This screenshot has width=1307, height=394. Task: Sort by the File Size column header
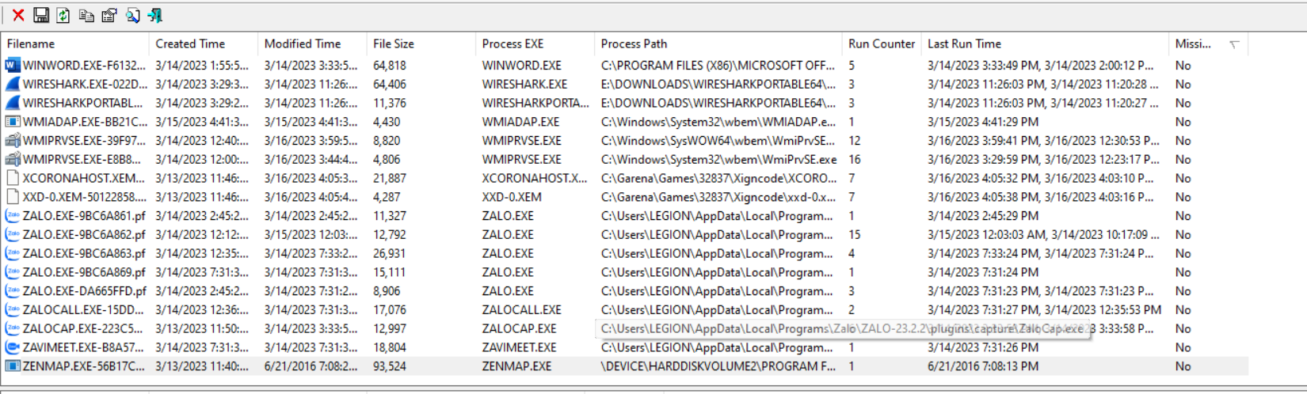421,44
